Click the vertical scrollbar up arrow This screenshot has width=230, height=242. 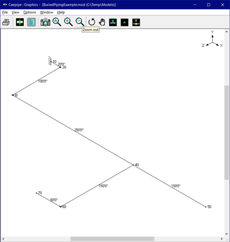click(227, 32)
